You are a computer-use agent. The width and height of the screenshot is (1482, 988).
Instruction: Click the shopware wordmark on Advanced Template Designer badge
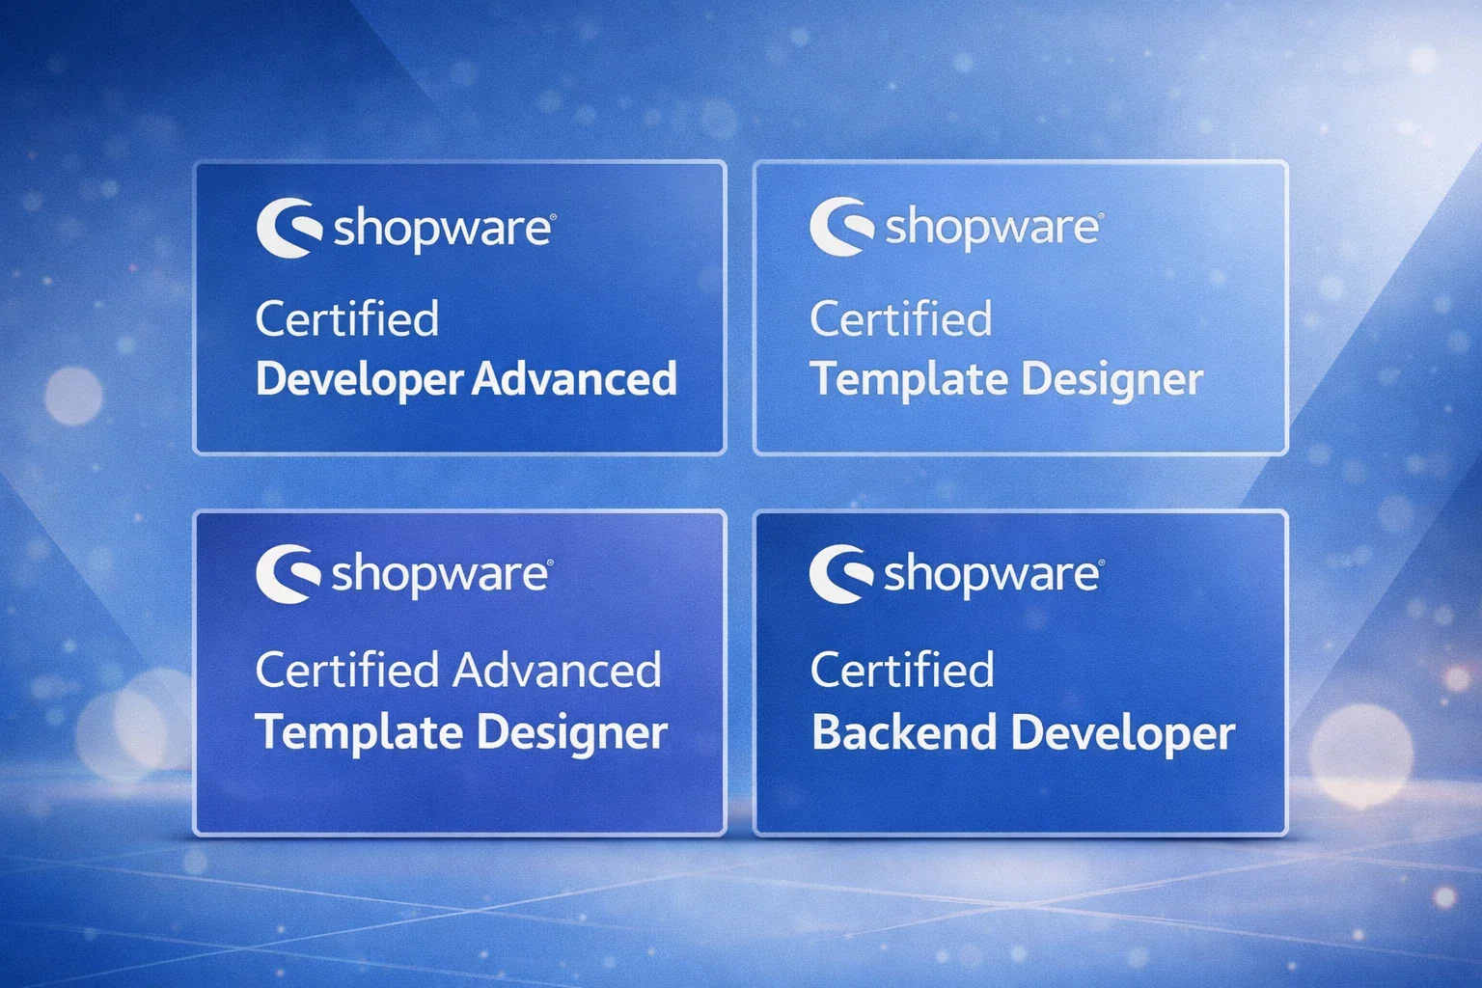point(441,575)
